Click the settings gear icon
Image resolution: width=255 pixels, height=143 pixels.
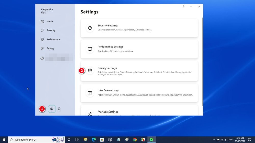tap(52, 109)
